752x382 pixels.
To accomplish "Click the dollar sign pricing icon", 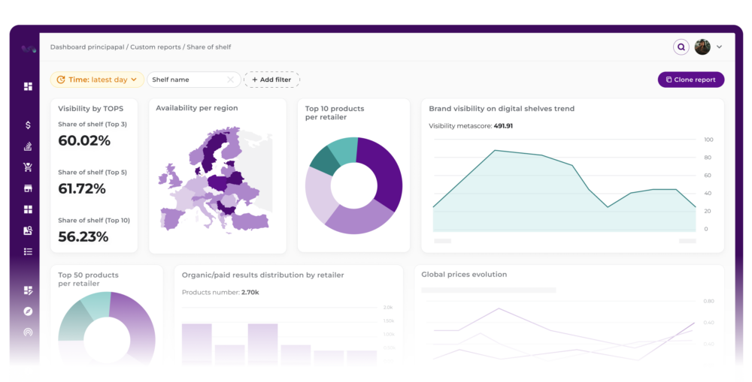I will (x=28, y=125).
